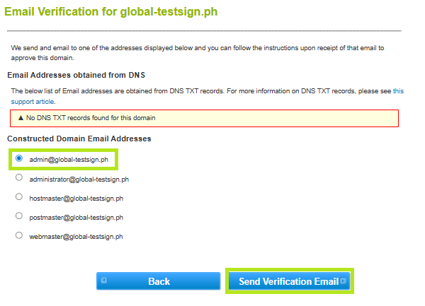
Task: Click the admin@global-testsign.ph address label
Action: click(x=69, y=160)
